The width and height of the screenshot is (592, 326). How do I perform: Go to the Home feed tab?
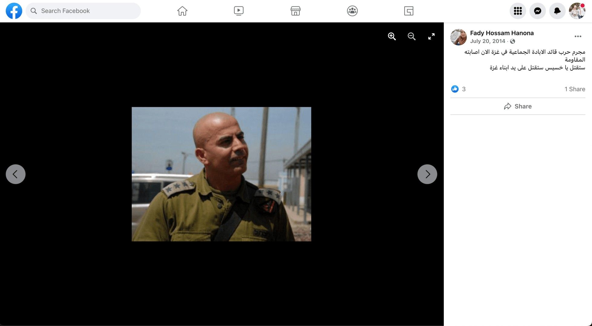182,11
